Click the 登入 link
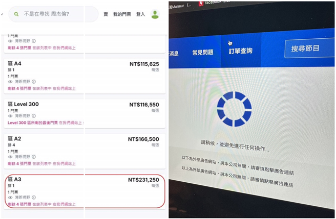 coord(140,14)
